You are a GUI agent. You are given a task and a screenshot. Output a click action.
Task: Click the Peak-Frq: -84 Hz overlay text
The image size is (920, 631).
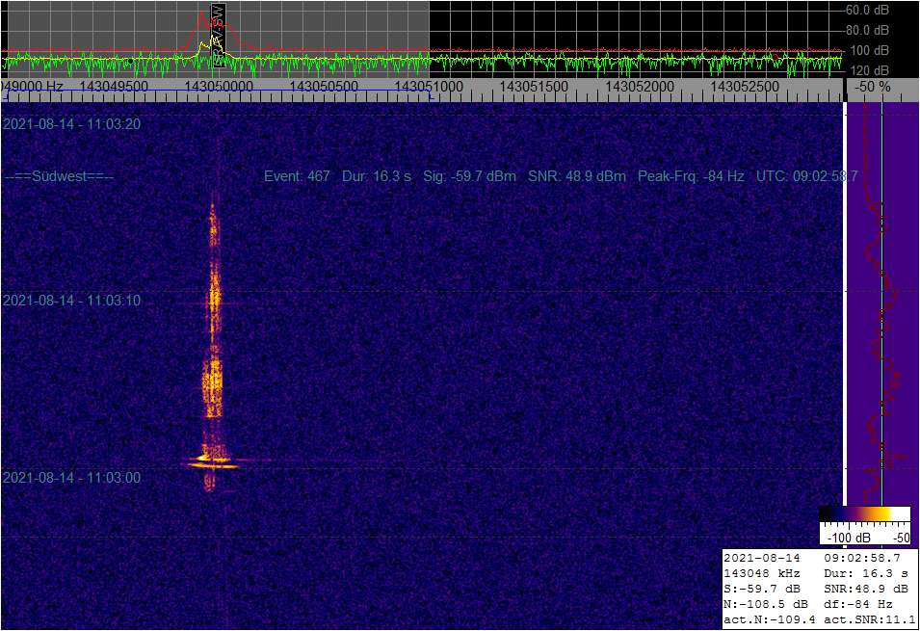point(691,176)
